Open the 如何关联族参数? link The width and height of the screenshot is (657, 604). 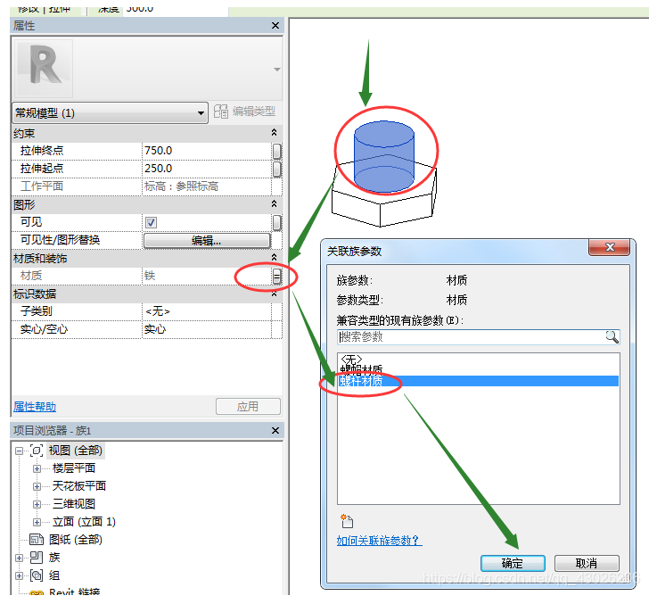(379, 541)
